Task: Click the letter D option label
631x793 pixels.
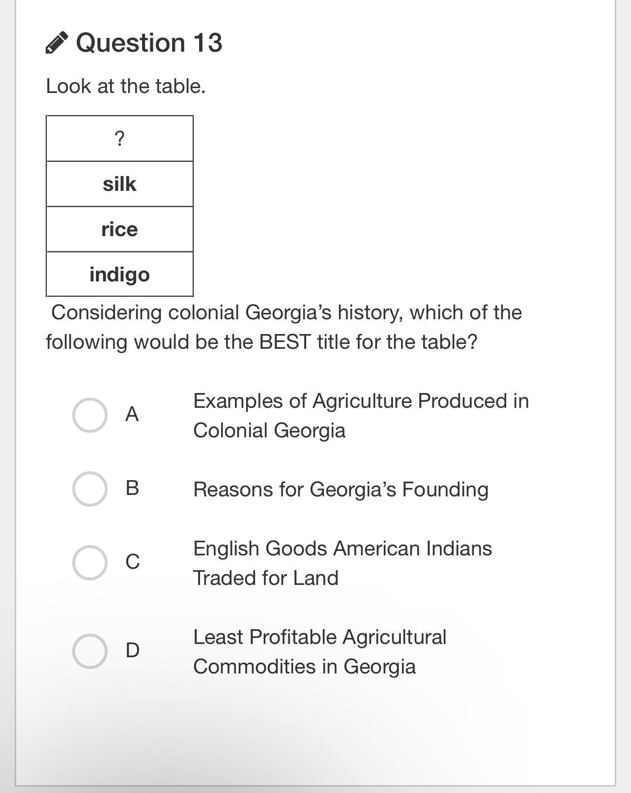Action: coord(132,650)
